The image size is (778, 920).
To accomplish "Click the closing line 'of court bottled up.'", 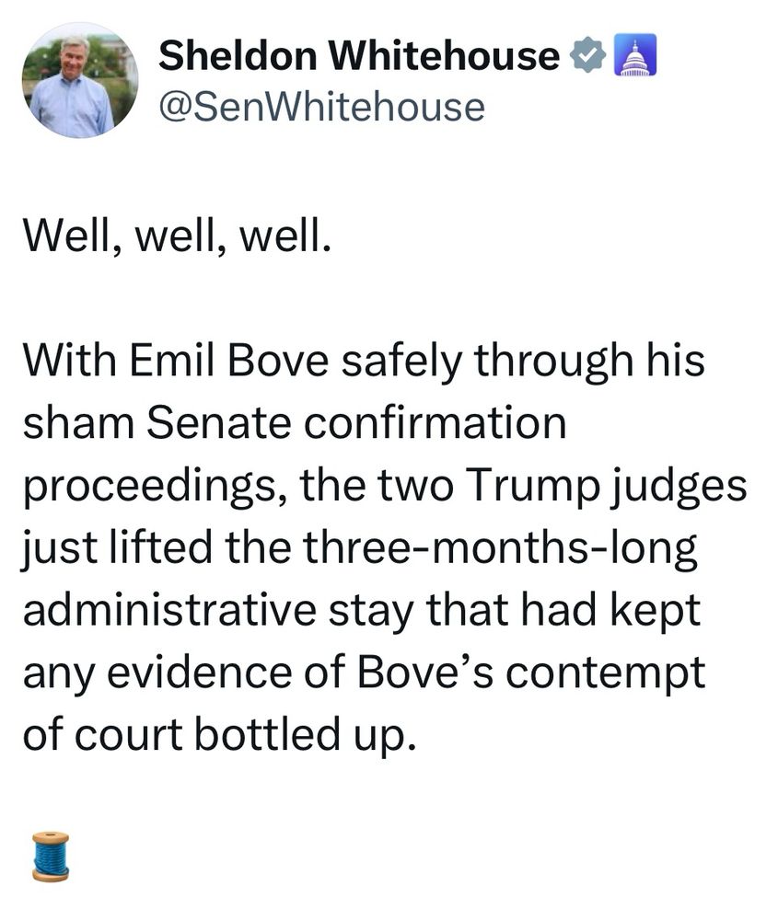I will [x=220, y=734].
